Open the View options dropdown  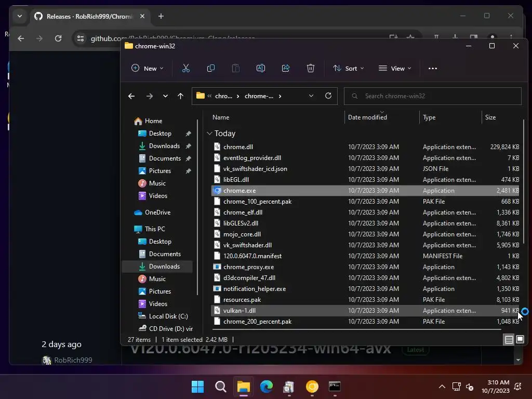pos(395,68)
